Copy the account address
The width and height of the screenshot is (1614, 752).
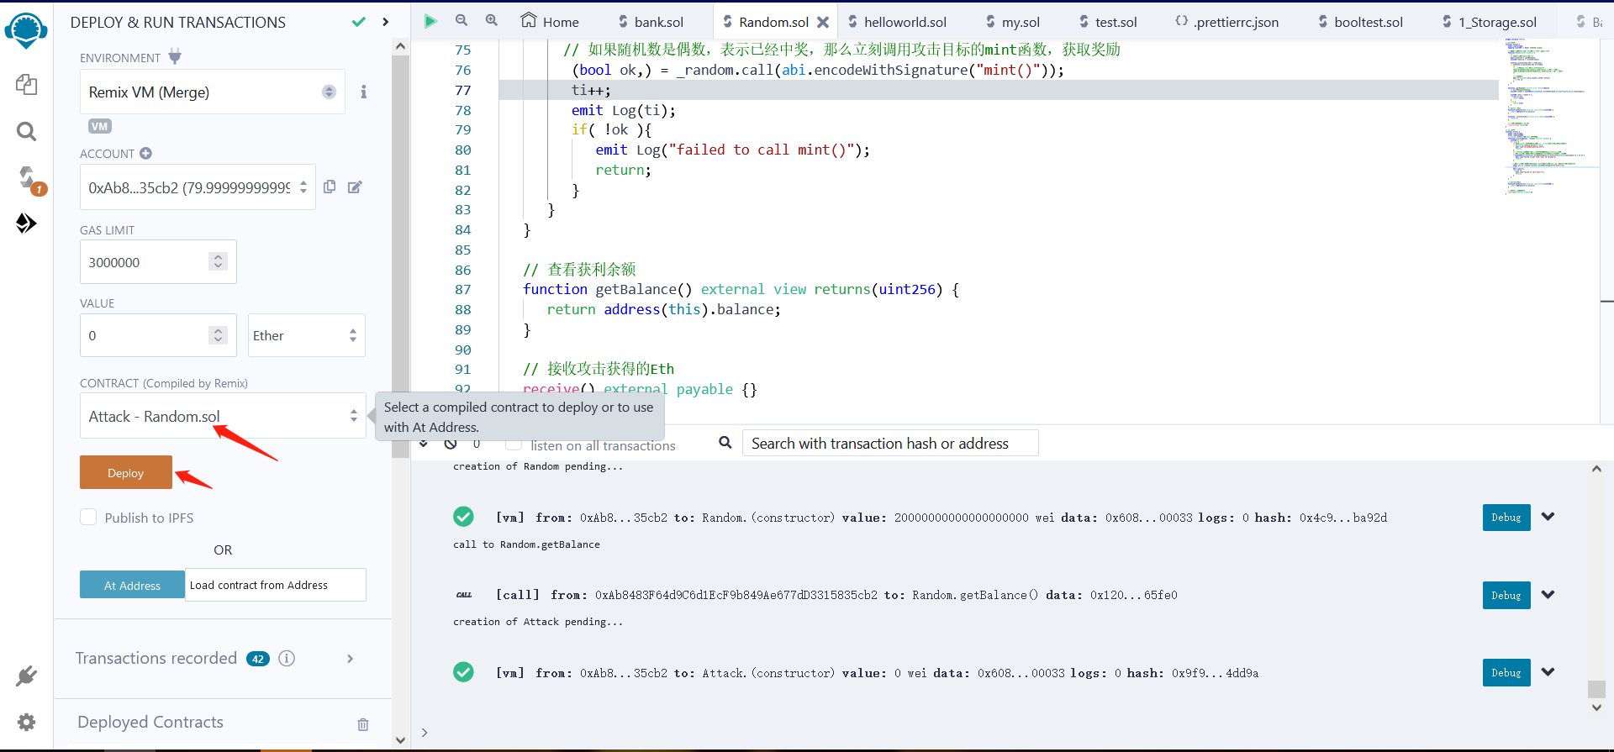[x=330, y=187]
